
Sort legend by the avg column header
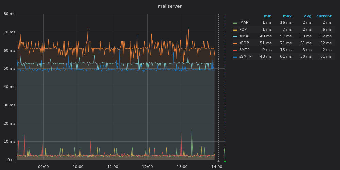click(x=308, y=16)
